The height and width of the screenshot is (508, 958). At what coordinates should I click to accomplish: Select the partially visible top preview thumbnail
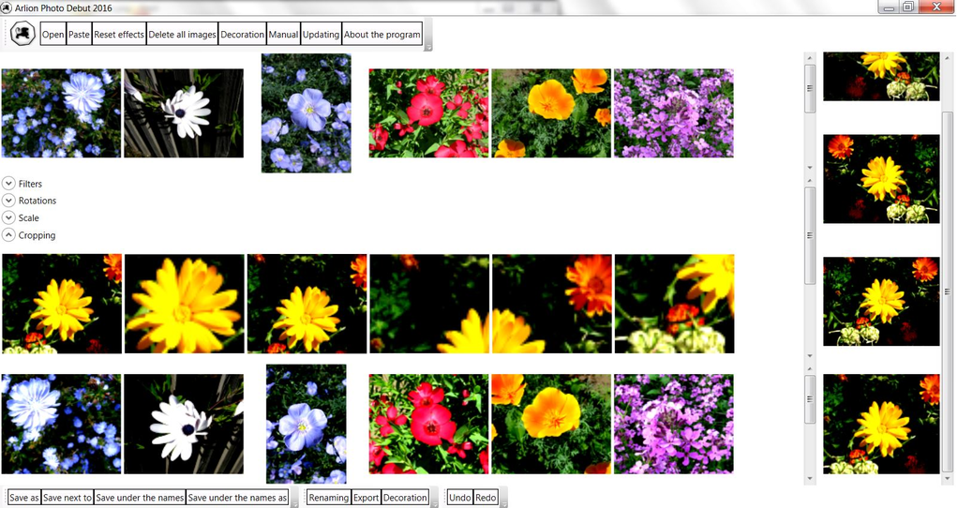[881, 76]
